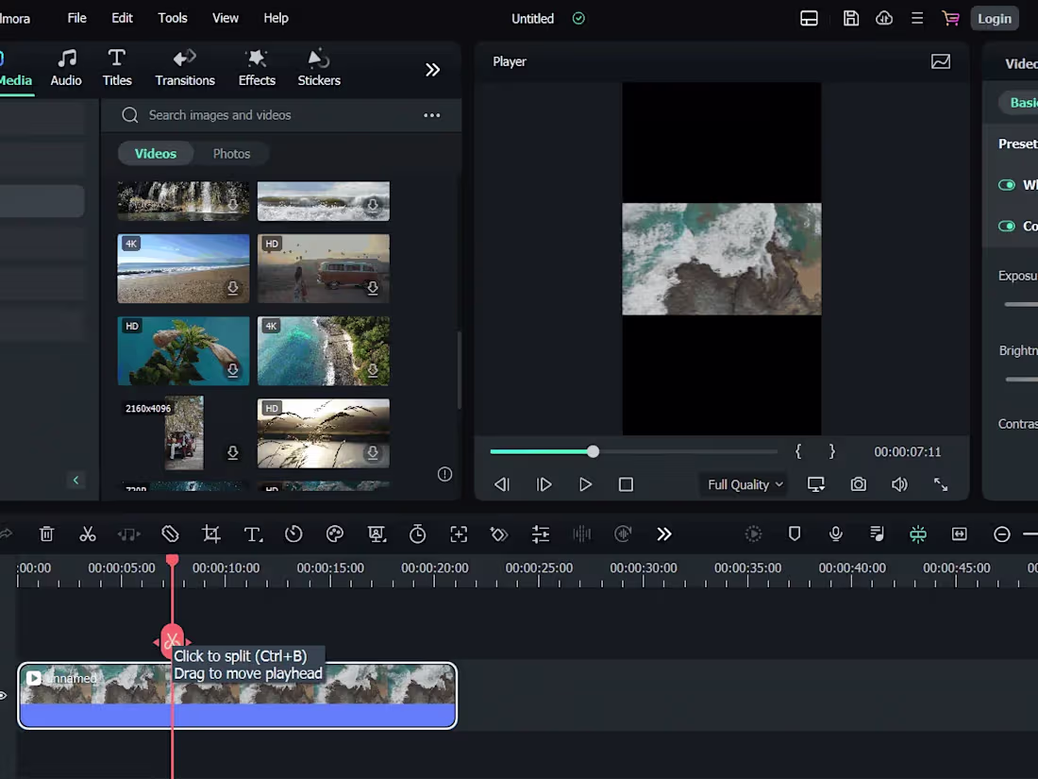Click the Login button
The image size is (1038, 779).
pyautogui.click(x=995, y=18)
